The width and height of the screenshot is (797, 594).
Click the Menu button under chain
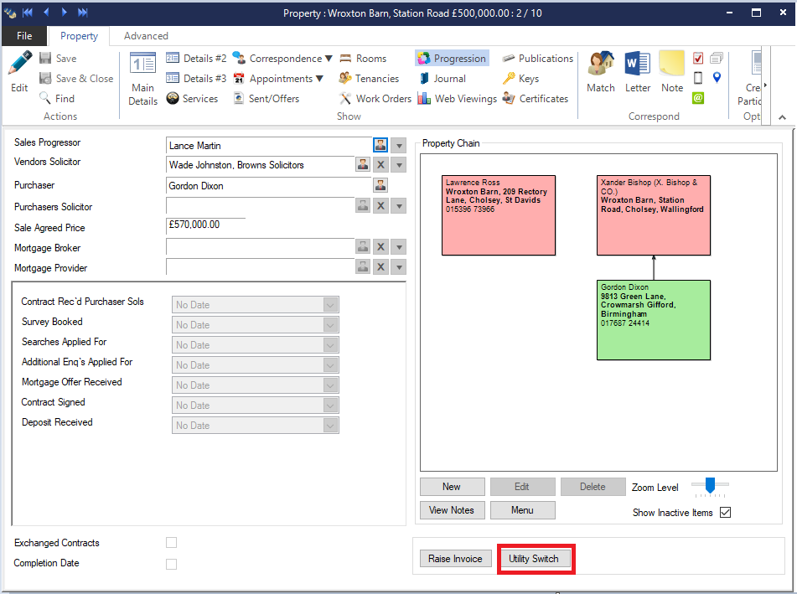point(522,510)
